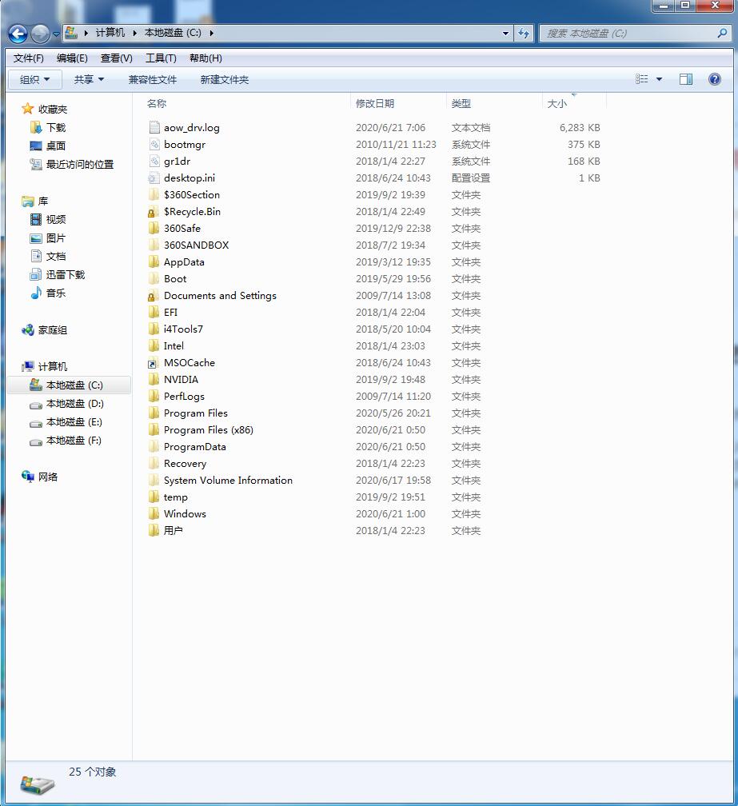Select 库 in the navigation pane

(43, 201)
